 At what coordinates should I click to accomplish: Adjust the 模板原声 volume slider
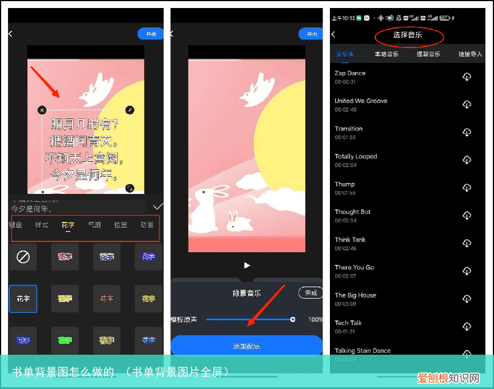click(x=250, y=319)
